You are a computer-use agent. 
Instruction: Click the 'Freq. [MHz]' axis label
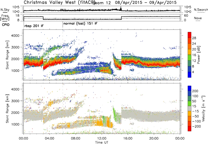pyautogui.click(x=5, y=18)
